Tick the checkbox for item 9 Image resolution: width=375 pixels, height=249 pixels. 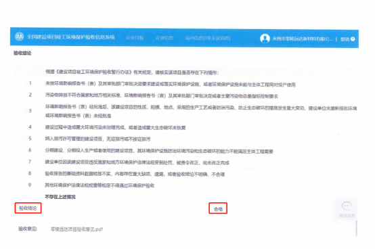point(25,185)
